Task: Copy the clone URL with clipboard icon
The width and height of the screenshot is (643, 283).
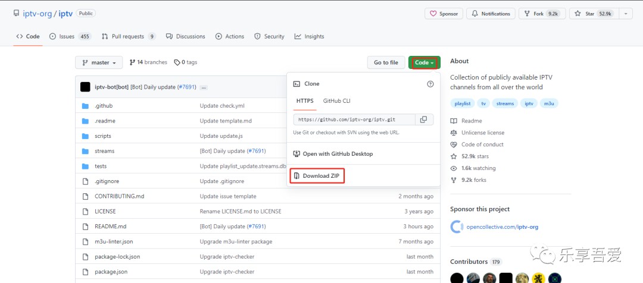Action: pyautogui.click(x=424, y=120)
